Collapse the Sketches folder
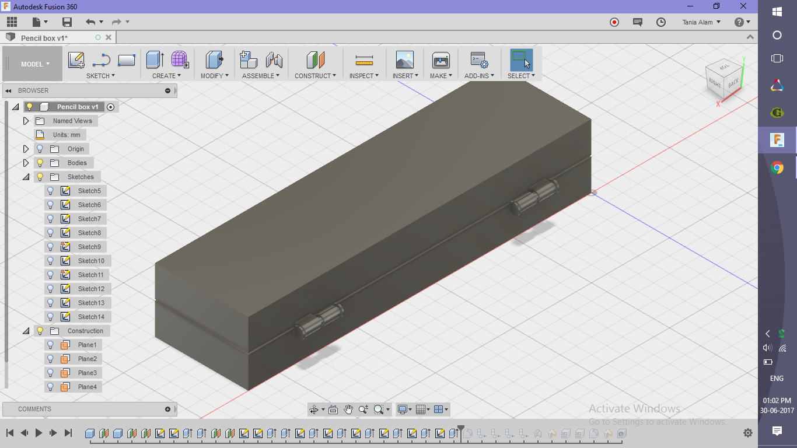Viewport: 797px width, 448px height. tap(26, 177)
